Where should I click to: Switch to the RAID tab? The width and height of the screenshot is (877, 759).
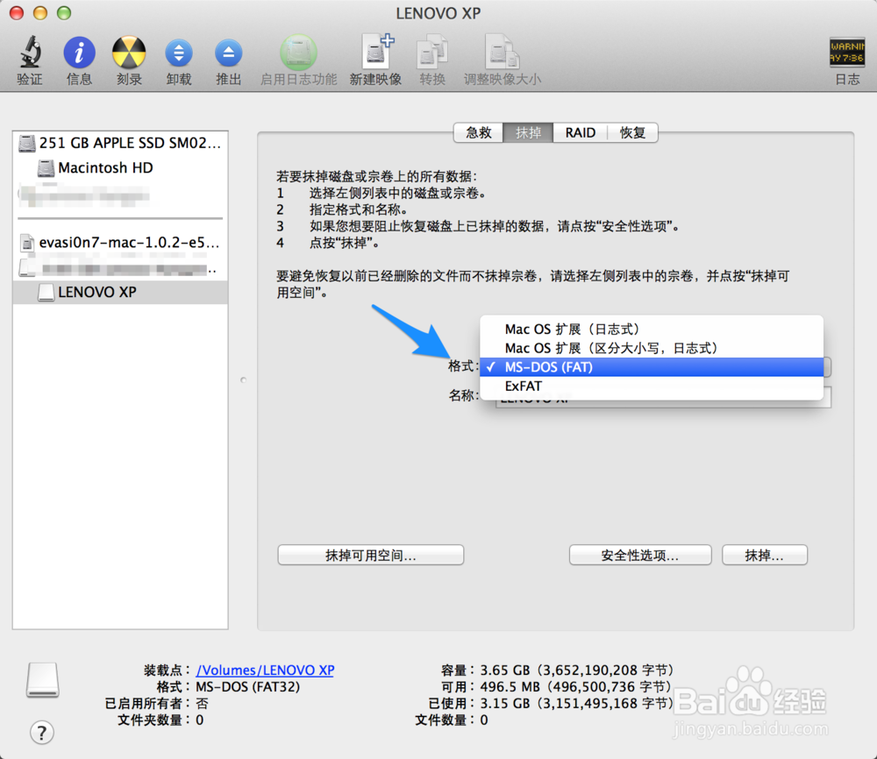[580, 132]
